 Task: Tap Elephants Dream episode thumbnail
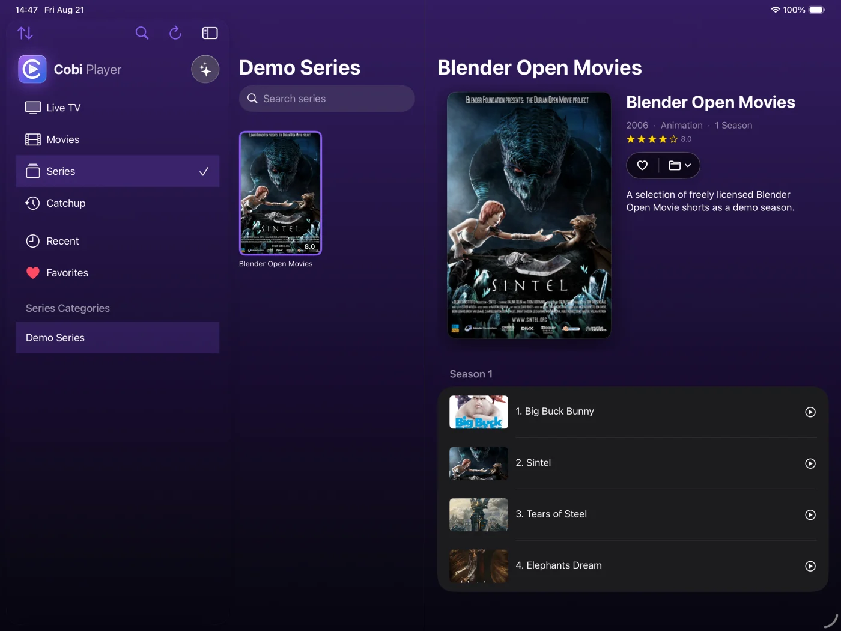[x=479, y=566]
